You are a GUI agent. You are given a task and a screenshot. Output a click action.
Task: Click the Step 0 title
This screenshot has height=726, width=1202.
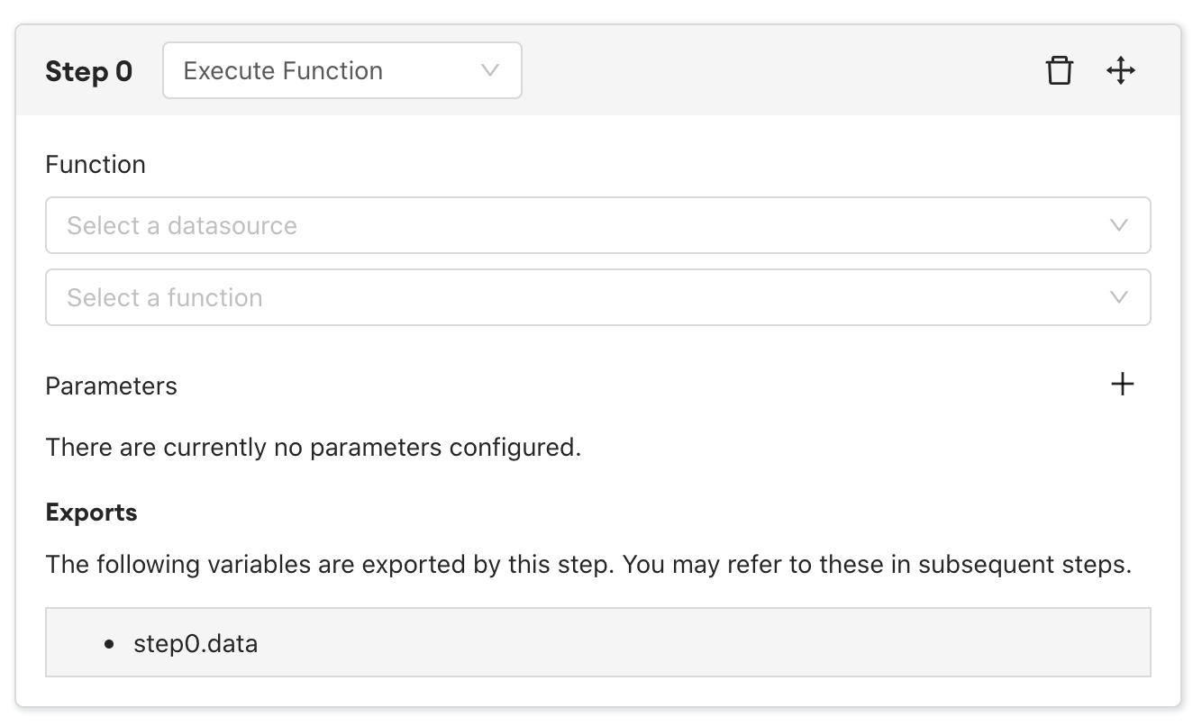pyautogui.click(x=88, y=71)
